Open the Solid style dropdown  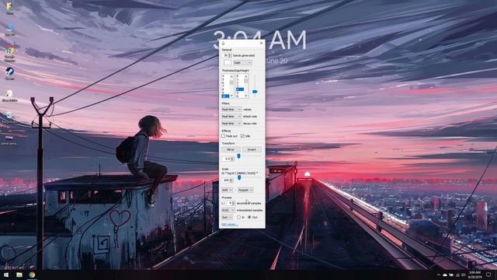[x=242, y=62]
